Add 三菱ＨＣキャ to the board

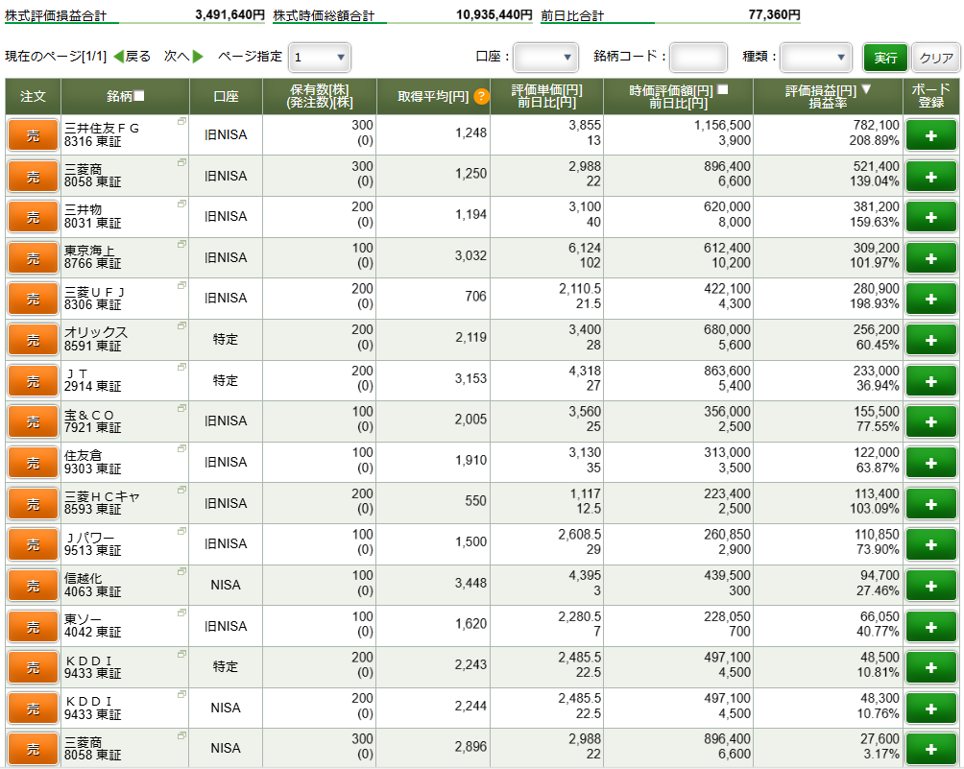point(930,504)
